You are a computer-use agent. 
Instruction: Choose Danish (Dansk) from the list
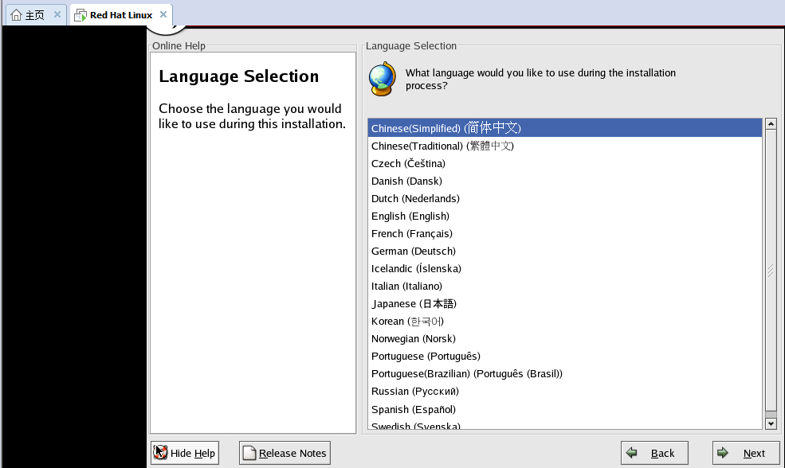[565, 181]
